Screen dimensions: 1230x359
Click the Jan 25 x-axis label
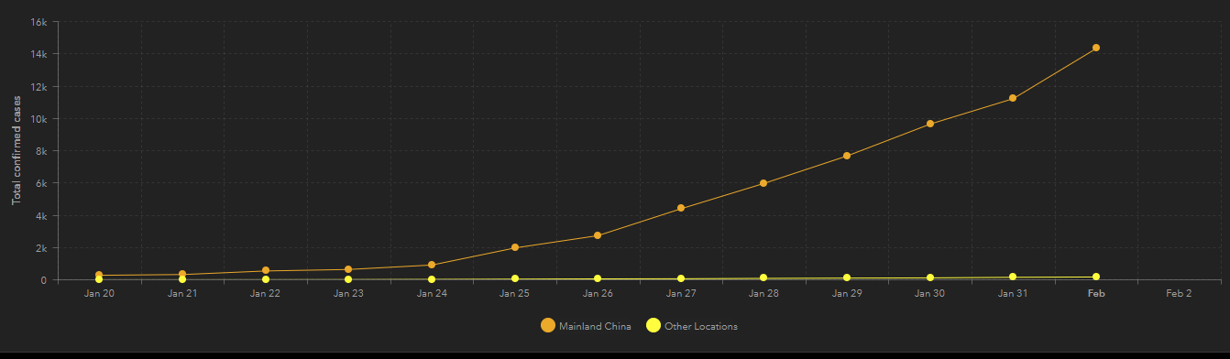coord(514,294)
